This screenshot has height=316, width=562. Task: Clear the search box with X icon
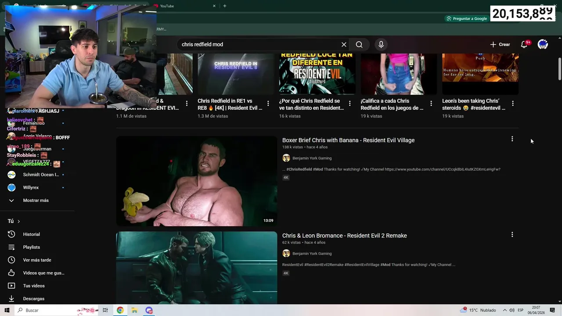[x=344, y=44]
